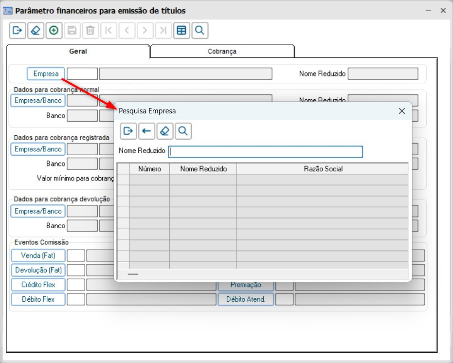Click the Nome Reduzido column header
This screenshot has height=363, width=453.
(203, 169)
